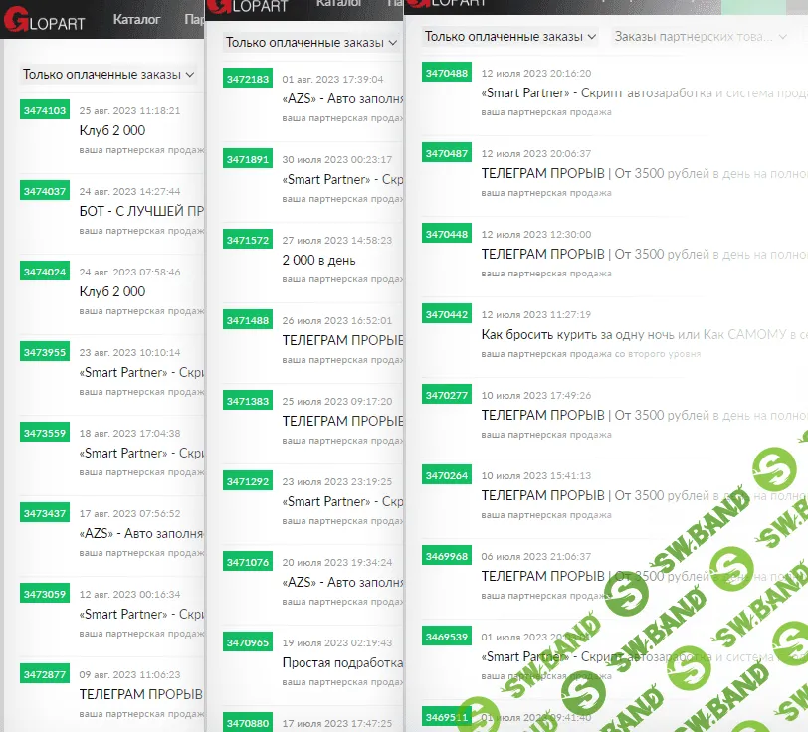Open ТЕЛЕГРАМ ПРОРЫВ title of order 3471488
Image resolution: width=808 pixels, height=732 pixels.
point(342,340)
